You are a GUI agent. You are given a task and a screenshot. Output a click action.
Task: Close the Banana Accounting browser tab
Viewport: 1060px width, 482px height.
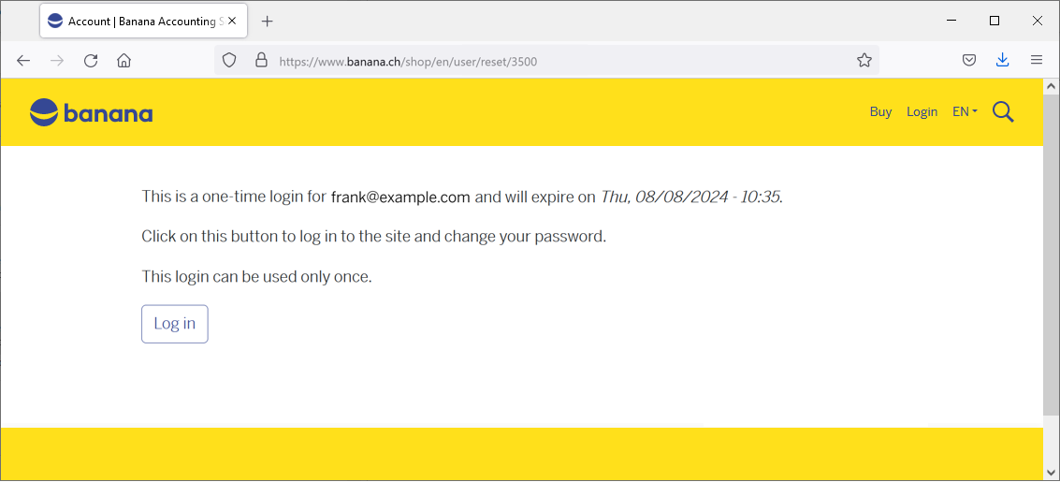pyautogui.click(x=233, y=22)
